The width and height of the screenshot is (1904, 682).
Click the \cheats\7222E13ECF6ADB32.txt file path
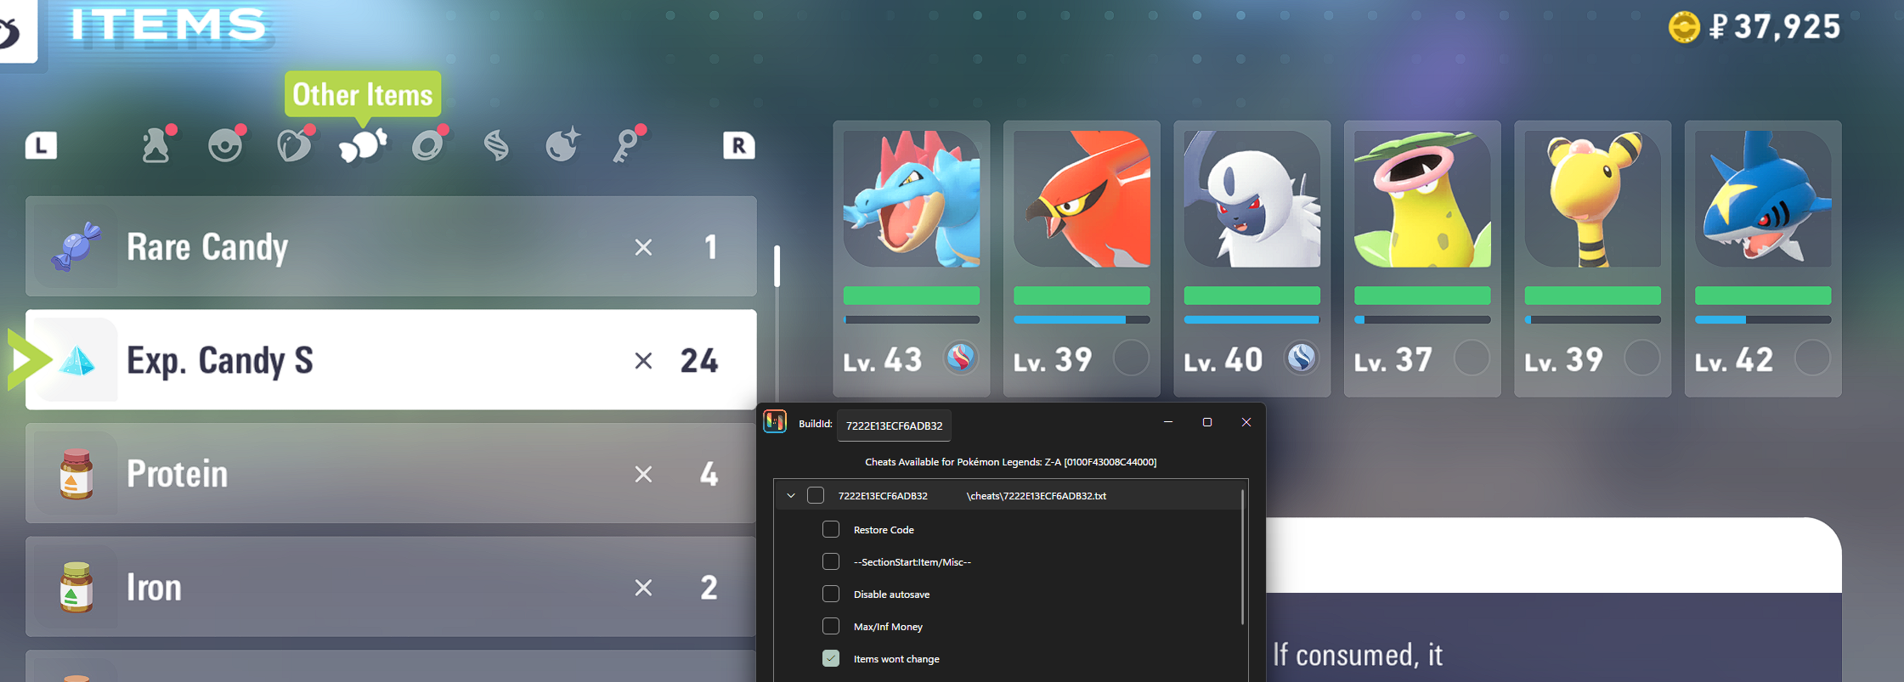coord(1037,496)
